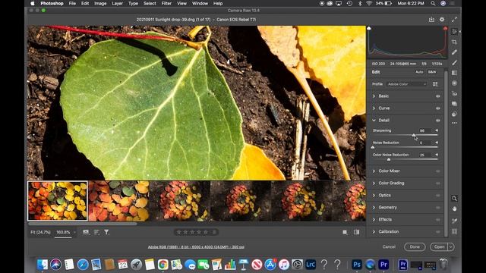Image resolution: width=486 pixels, height=273 pixels.
Task: Click the Cancel button
Action: (389, 246)
